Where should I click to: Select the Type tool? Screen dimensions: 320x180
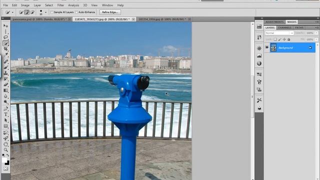(x=5, y=114)
